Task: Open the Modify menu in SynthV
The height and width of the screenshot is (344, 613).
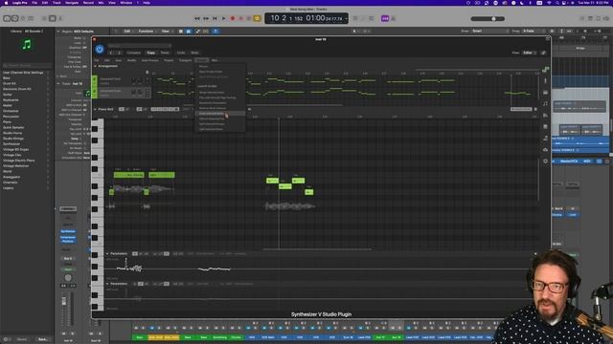Action: click(x=132, y=60)
